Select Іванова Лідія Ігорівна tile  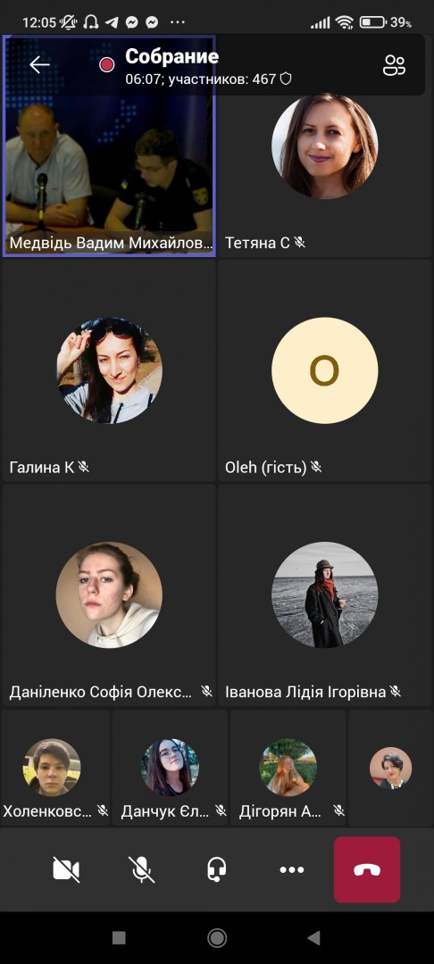pos(325,595)
